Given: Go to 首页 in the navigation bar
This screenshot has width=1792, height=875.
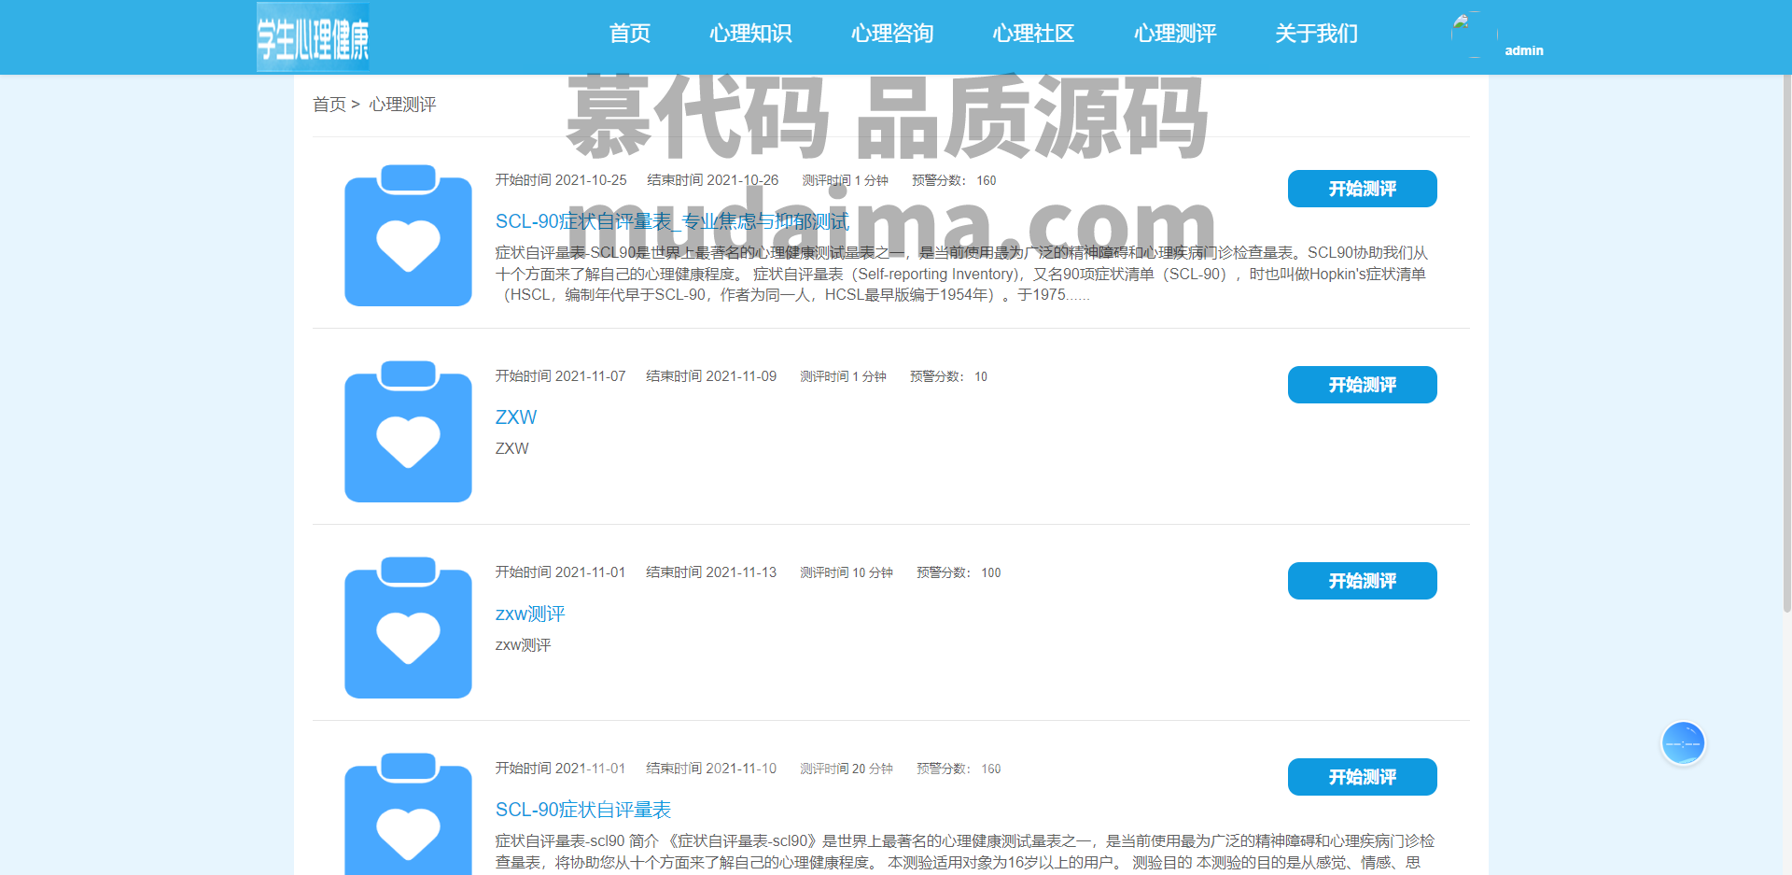Looking at the screenshot, I should pyautogui.click(x=630, y=34).
